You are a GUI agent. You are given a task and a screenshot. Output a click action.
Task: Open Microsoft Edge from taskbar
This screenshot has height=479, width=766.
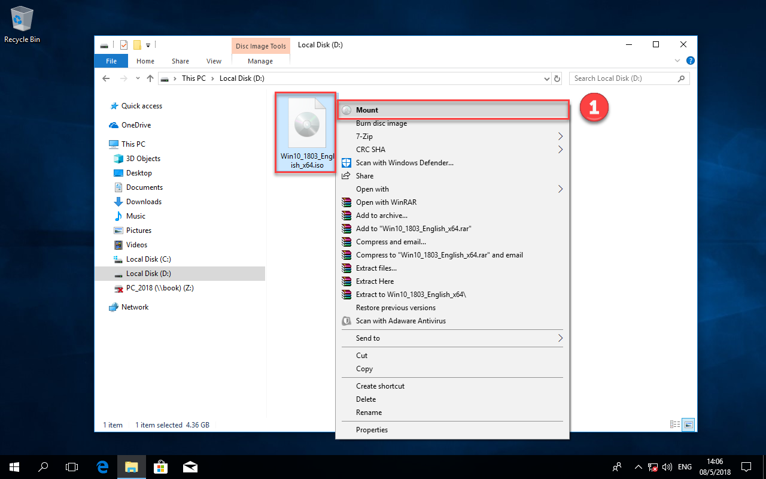coord(102,466)
